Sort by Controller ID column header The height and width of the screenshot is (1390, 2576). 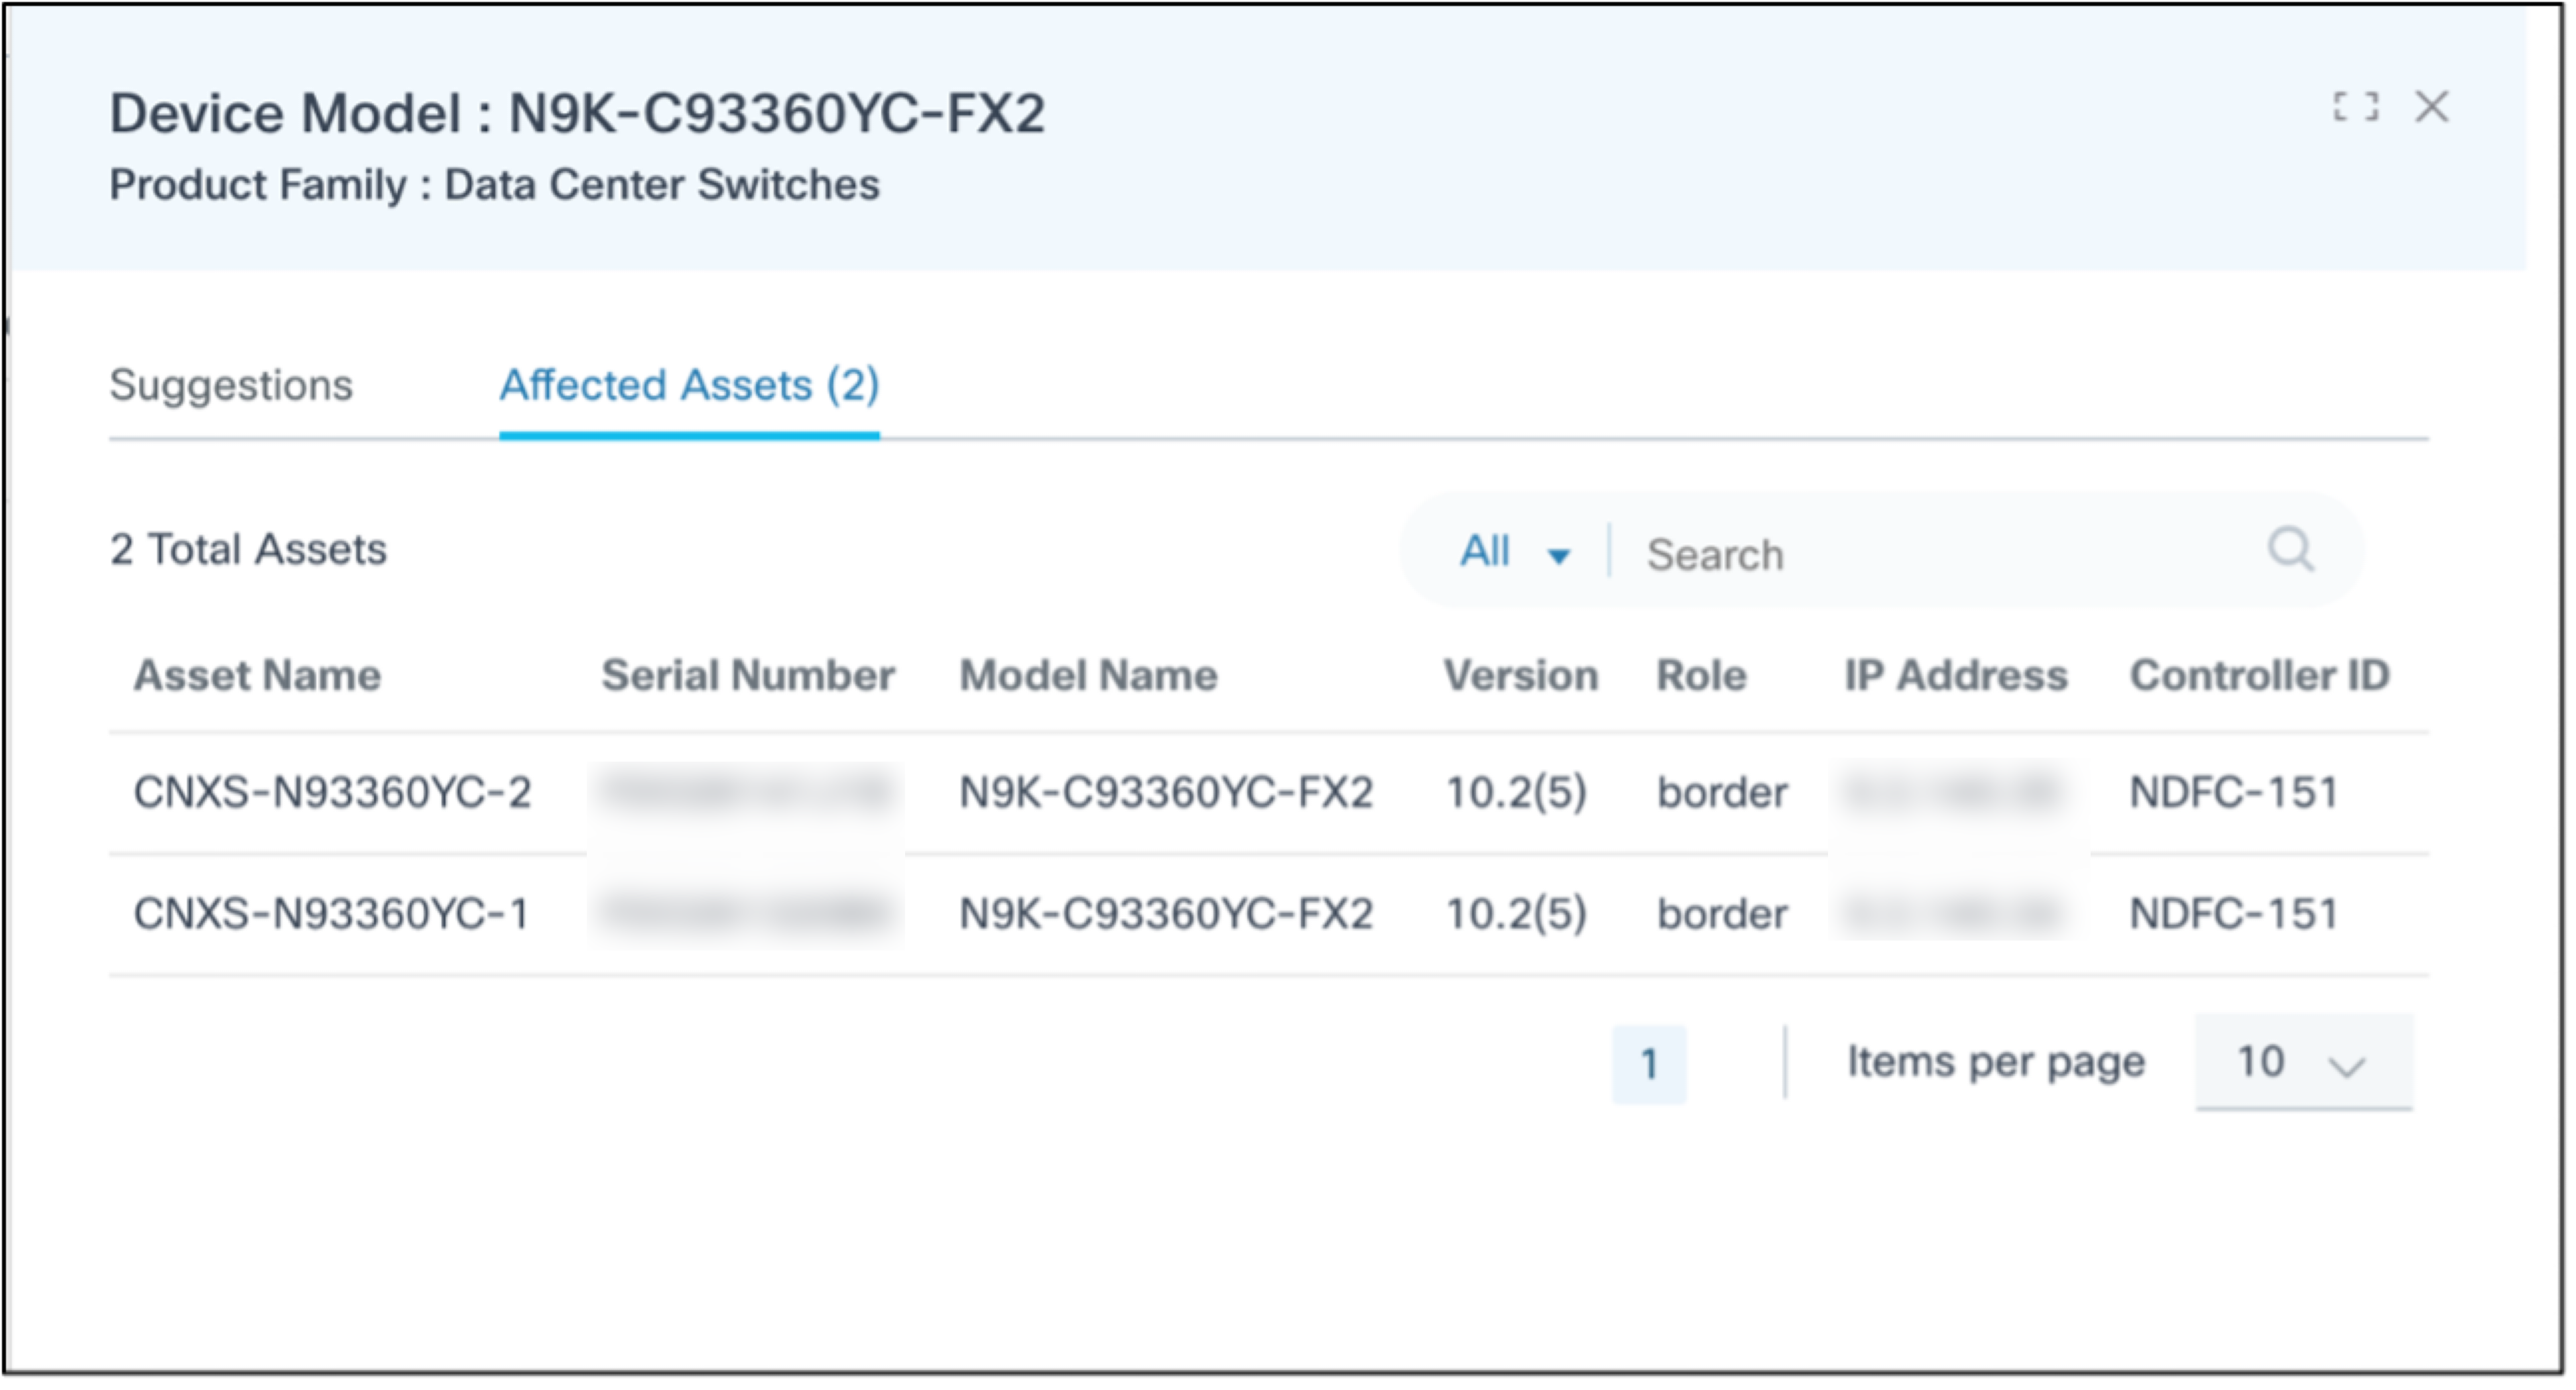point(2259,676)
